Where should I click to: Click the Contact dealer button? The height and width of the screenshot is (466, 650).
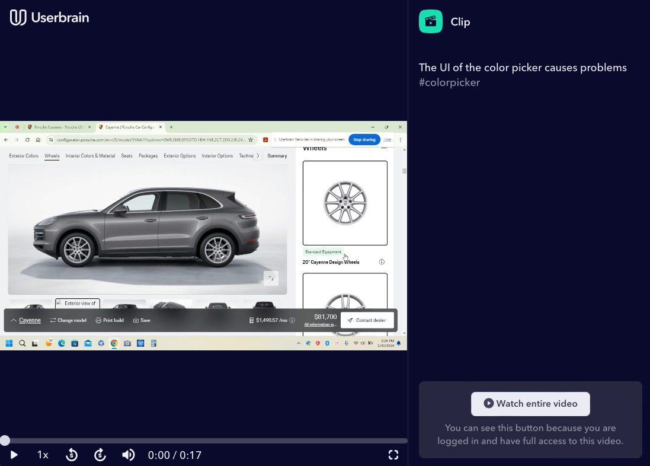367,320
